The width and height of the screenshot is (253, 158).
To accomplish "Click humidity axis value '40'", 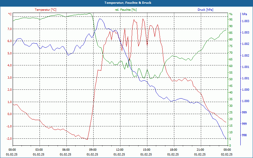I will point(231,93).
